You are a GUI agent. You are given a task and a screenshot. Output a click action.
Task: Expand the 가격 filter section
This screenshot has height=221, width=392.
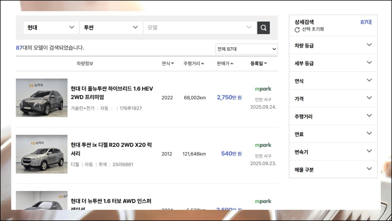pos(333,98)
